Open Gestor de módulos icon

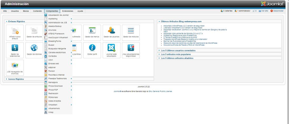point(131,33)
